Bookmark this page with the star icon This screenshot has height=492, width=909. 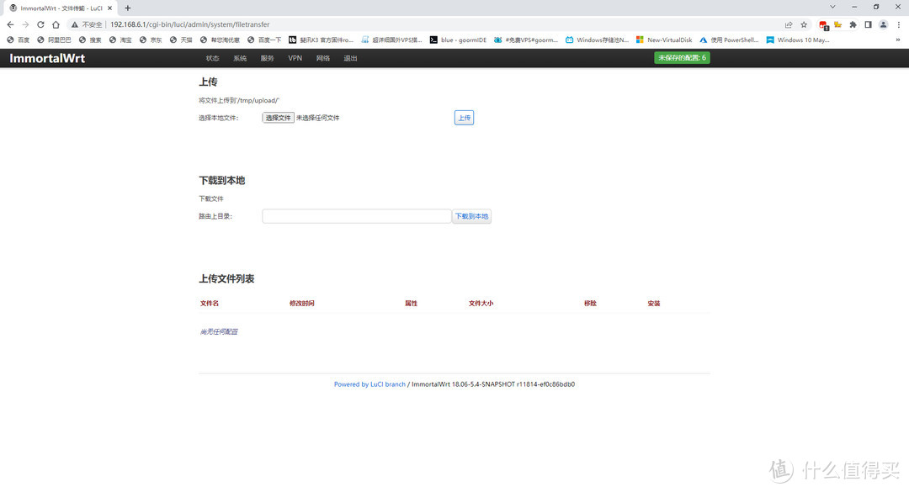click(804, 24)
